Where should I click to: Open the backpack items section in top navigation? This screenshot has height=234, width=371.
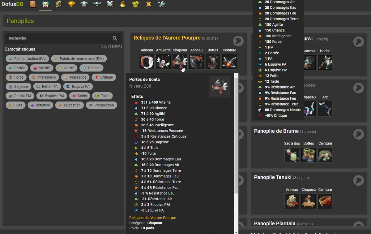pos(33,4)
